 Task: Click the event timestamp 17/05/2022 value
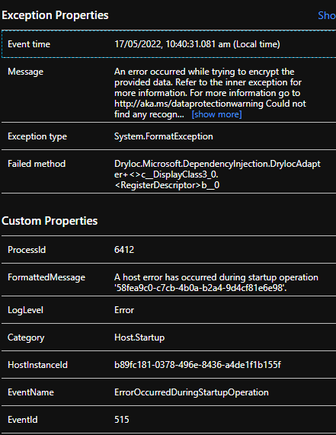(197, 44)
